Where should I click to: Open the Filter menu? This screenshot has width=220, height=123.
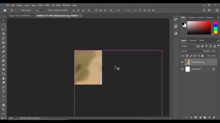(x=47, y=5)
